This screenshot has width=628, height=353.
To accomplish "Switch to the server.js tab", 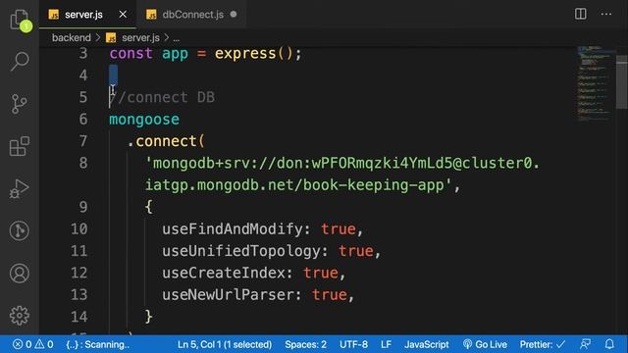I will pos(83,15).
